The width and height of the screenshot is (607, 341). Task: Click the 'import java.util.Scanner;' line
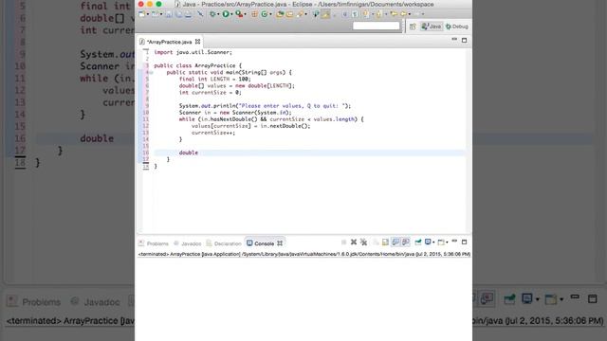click(x=193, y=52)
